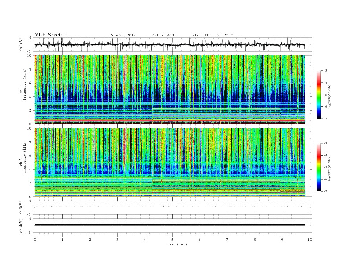Click the "-5" label on ch.1 color bar

click(x=325, y=95)
